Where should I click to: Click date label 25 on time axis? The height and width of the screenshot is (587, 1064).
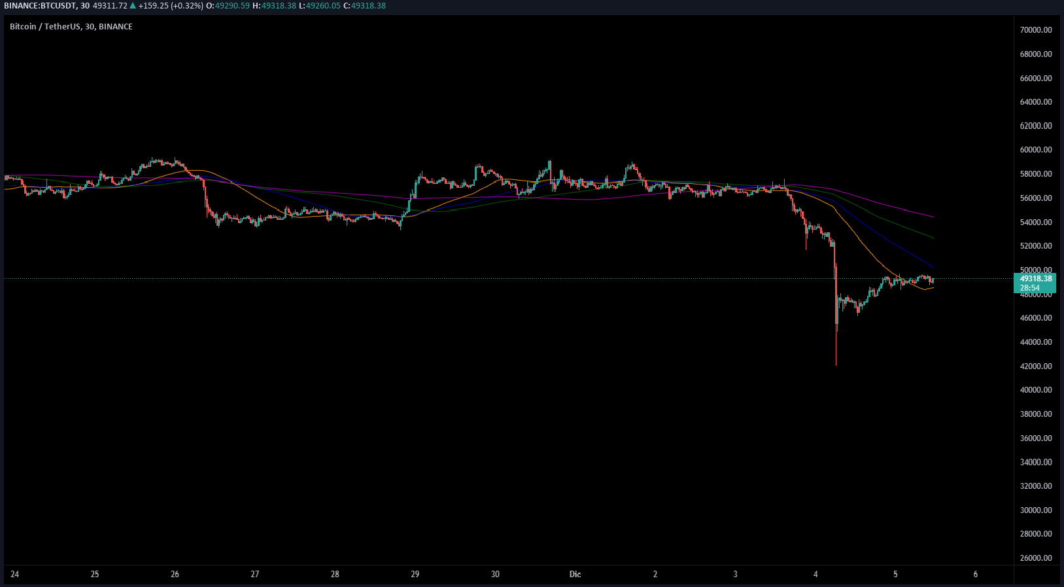95,575
